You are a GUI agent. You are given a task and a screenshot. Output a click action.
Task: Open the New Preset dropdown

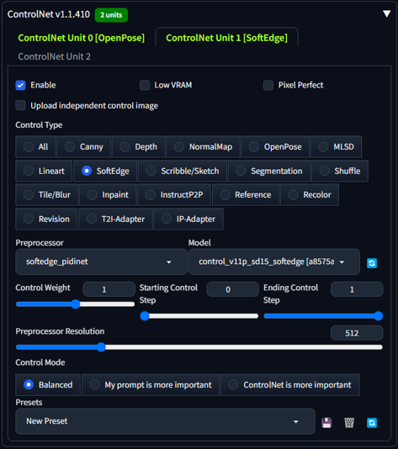coord(165,421)
